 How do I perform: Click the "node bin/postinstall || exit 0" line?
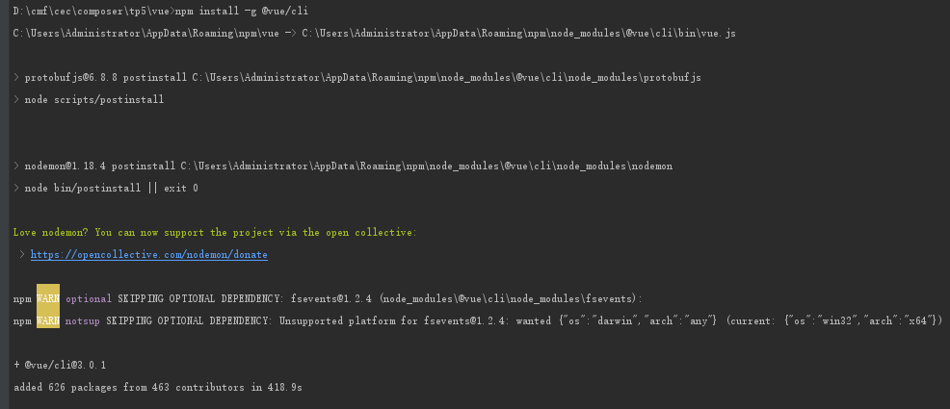coord(111,189)
